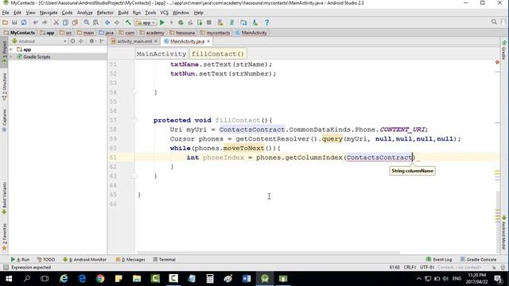509x286 pixels.
Task: Click the Redo arrow icon
Action: (45, 22)
